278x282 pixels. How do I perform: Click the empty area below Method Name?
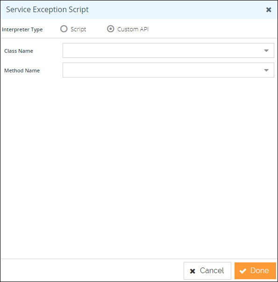click(139, 167)
